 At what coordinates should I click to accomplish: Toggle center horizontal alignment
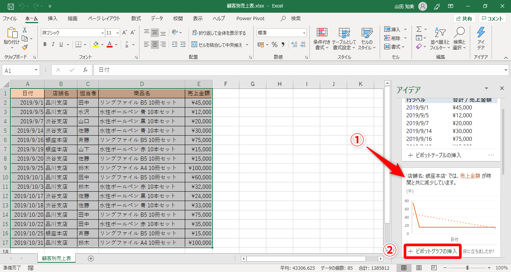click(x=155, y=44)
